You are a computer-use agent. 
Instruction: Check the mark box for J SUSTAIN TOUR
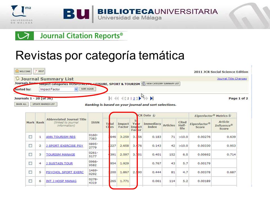point(30,163)
